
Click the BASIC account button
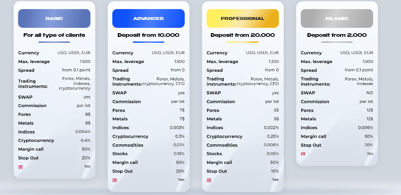[x=54, y=19]
